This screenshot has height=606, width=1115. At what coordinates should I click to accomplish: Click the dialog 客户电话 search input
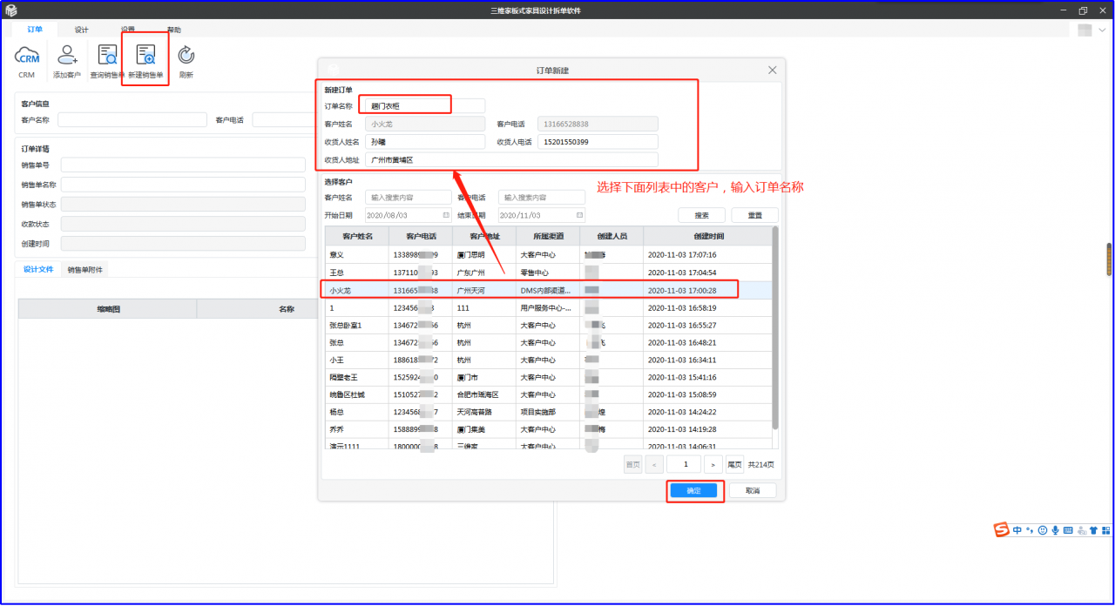[x=542, y=198]
